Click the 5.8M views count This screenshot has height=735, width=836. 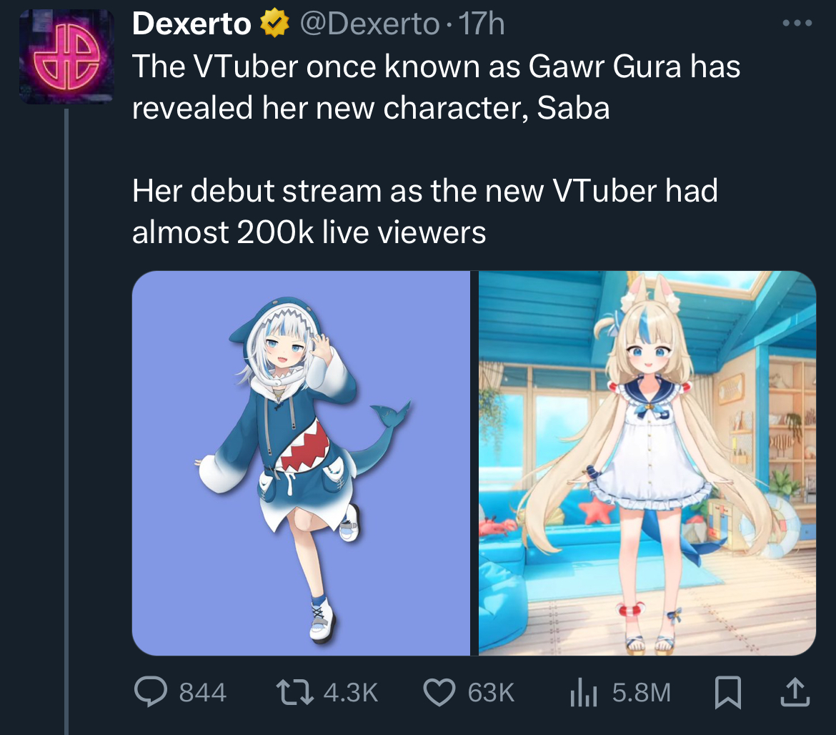642,692
